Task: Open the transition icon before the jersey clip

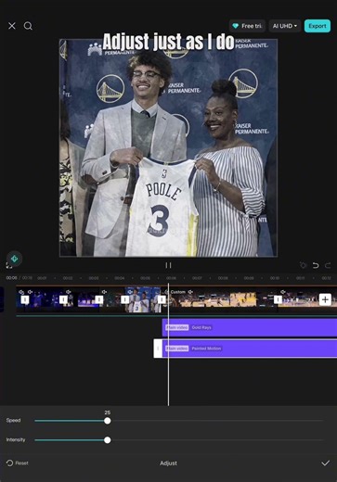Action: click(x=125, y=299)
